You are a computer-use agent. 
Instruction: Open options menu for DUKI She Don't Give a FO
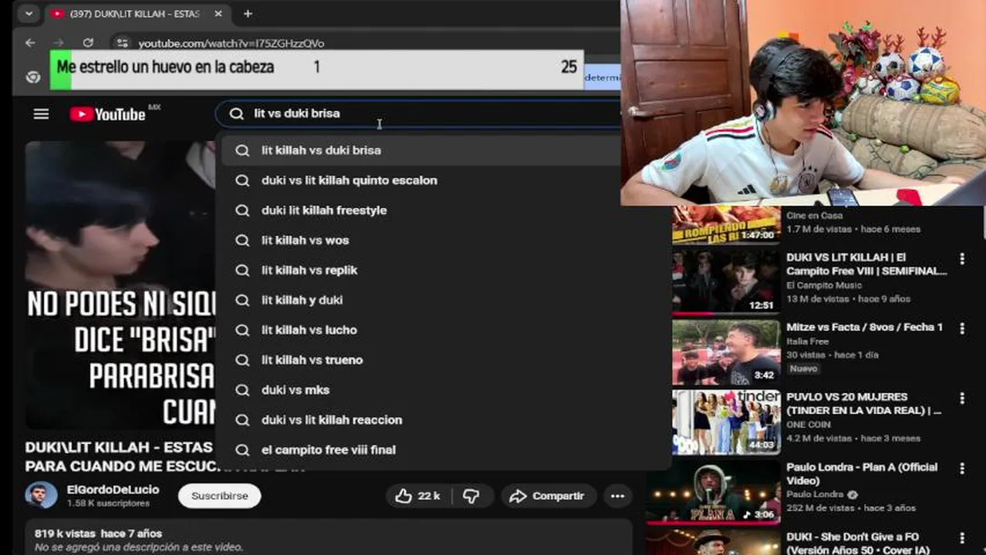coord(962,538)
